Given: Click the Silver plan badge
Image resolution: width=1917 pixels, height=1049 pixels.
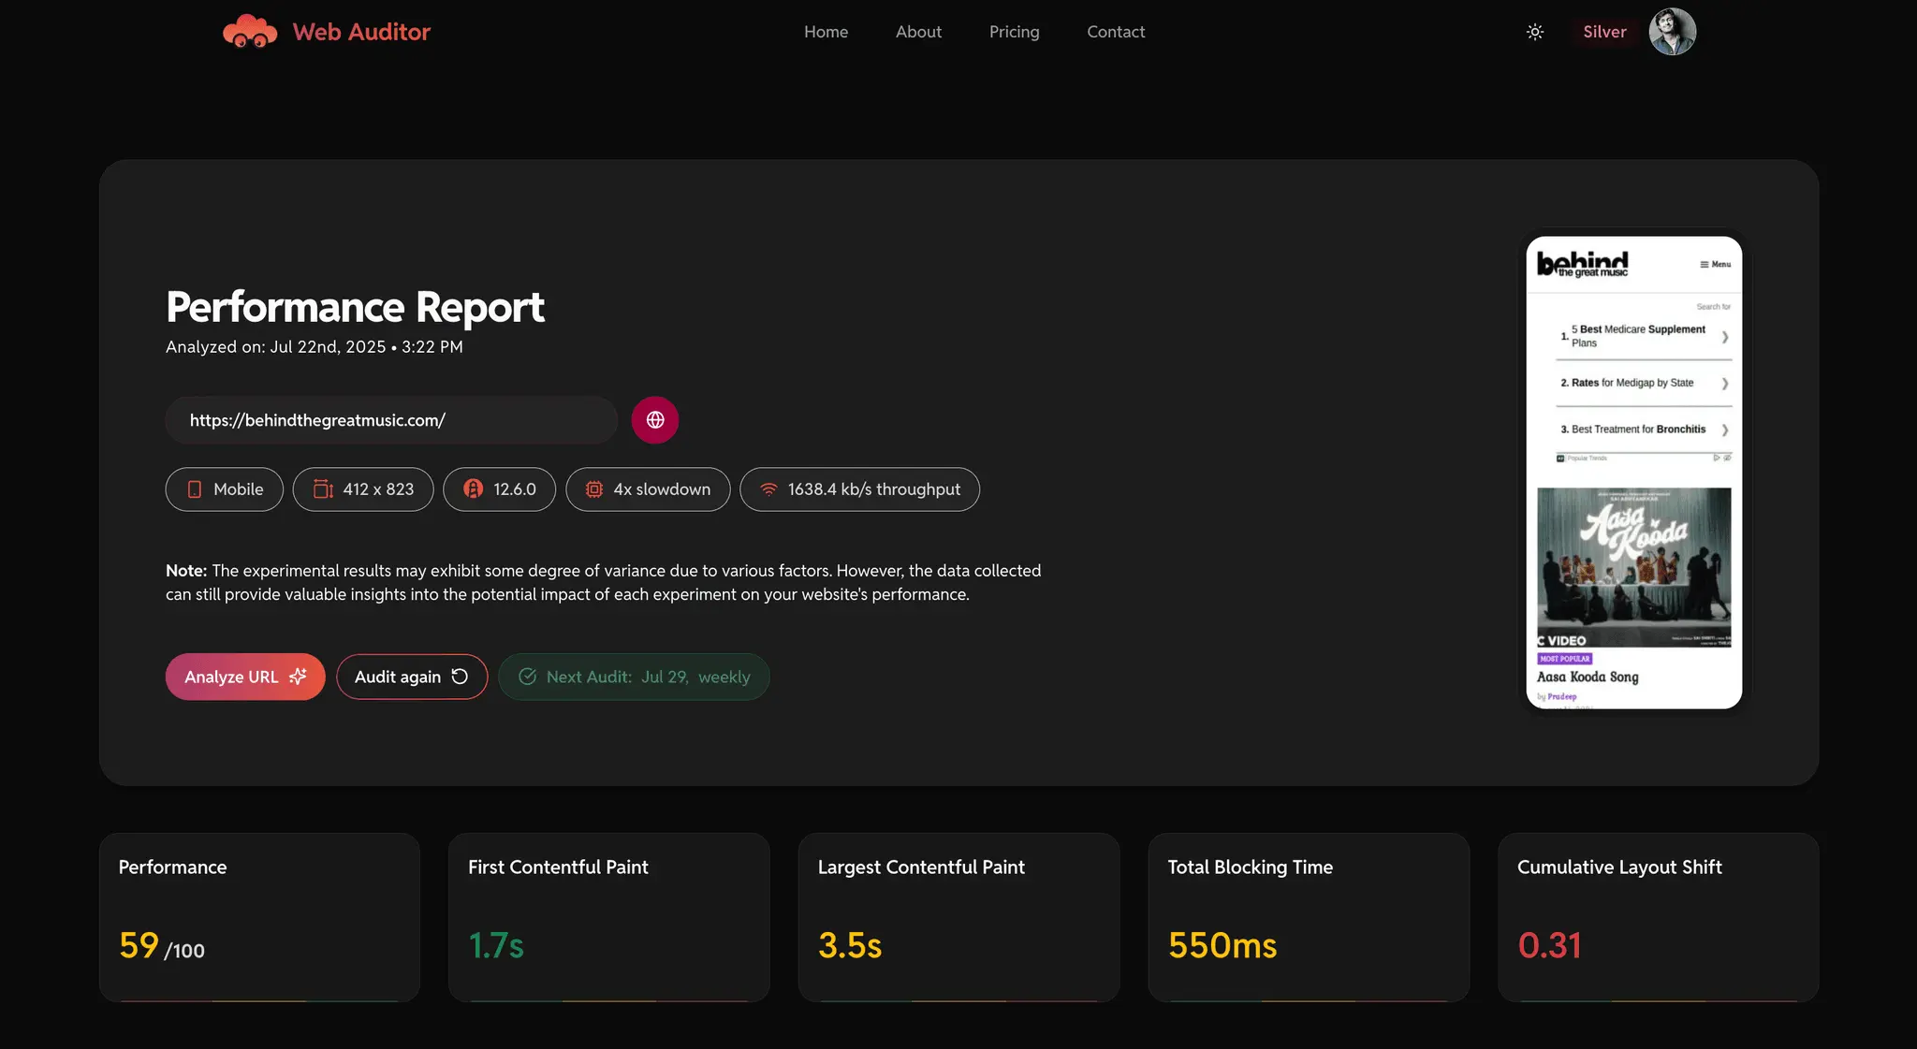Looking at the screenshot, I should point(1604,32).
